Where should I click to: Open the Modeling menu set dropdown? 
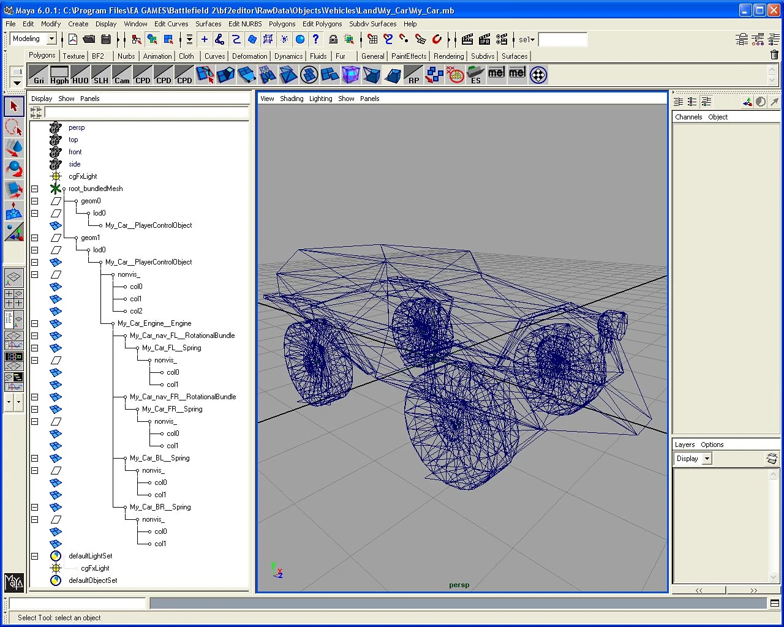click(51, 39)
